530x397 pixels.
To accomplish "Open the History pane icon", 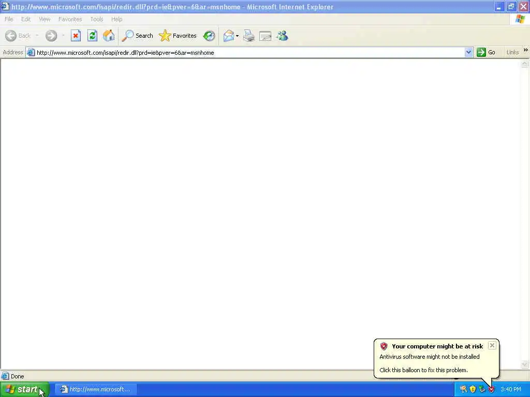I will (209, 36).
